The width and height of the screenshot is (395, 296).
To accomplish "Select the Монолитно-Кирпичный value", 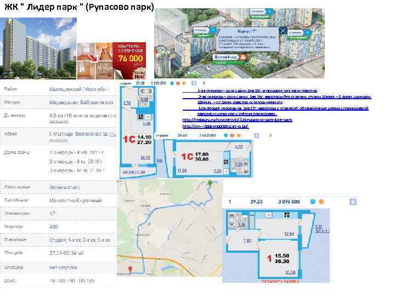I will pos(76,201).
